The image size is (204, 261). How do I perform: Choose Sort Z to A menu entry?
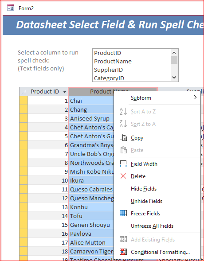click(x=157, y=124)
